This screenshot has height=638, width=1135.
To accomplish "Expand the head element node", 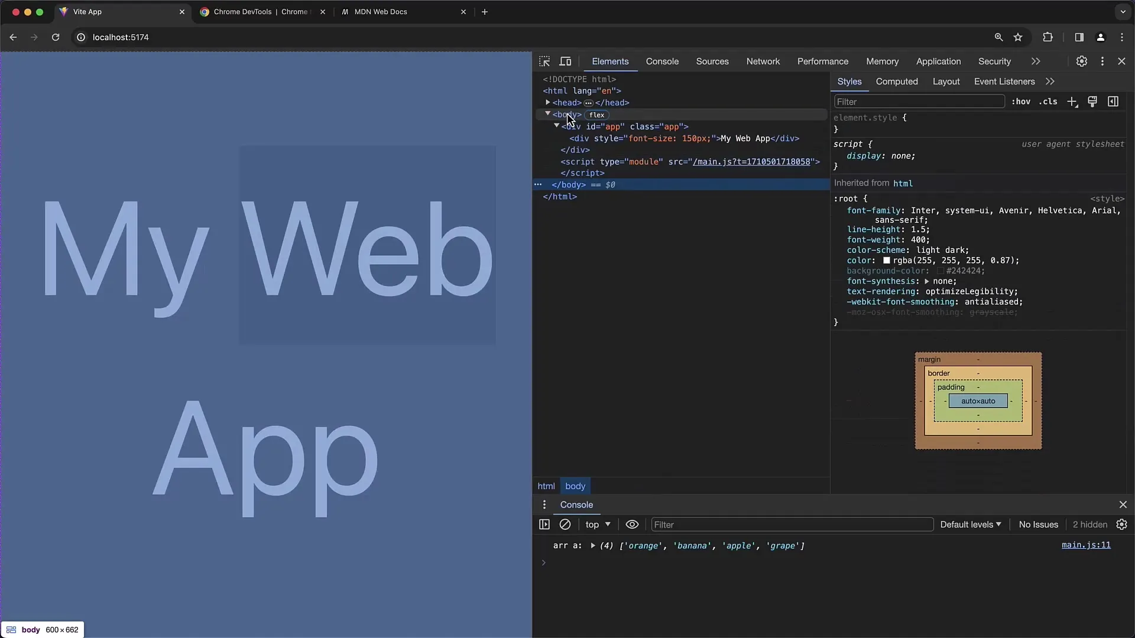I will [548, 103].
